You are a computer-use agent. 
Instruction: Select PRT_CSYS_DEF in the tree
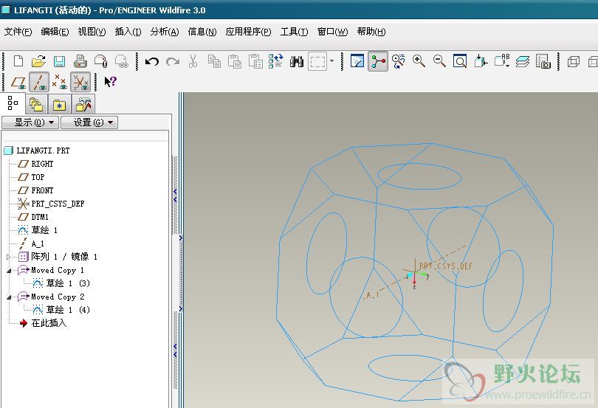[58, 204]
